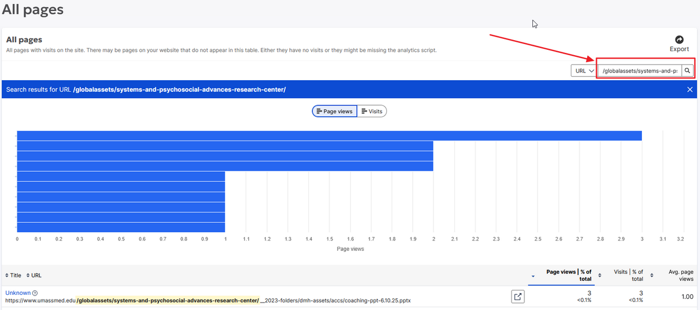
Task: Open coaching-ppt page in new window icon
Action: click(517, 297)
